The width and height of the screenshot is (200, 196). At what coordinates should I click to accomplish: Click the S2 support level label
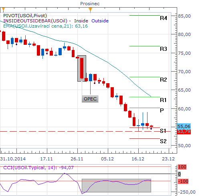coord(163,141)
